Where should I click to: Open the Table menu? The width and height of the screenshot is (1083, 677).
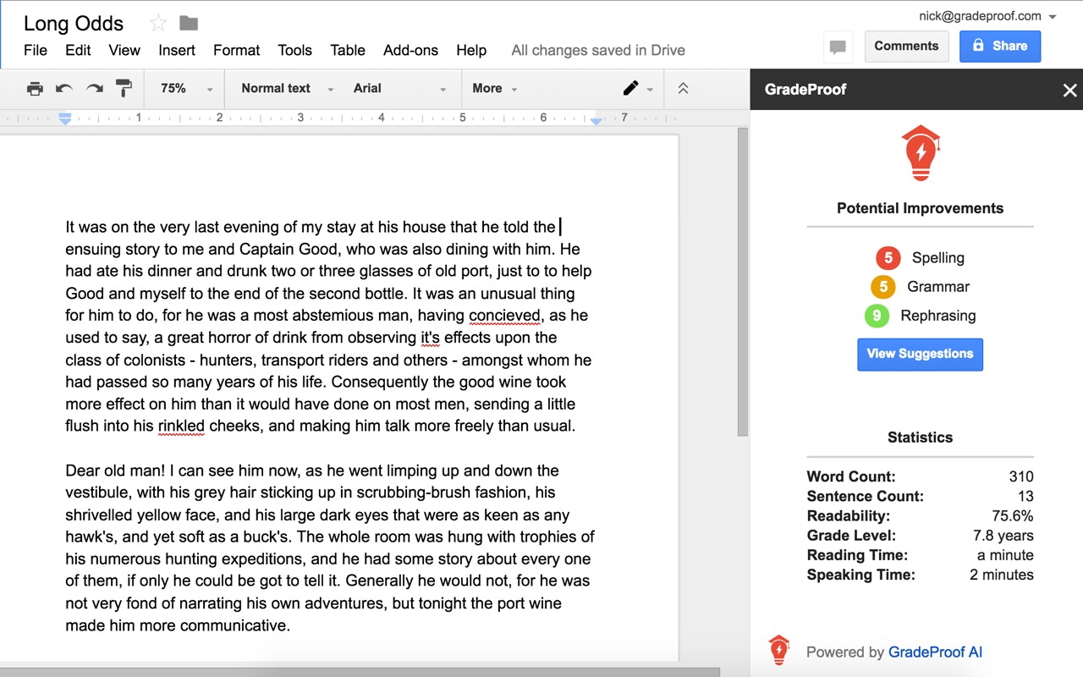[348, 50]
